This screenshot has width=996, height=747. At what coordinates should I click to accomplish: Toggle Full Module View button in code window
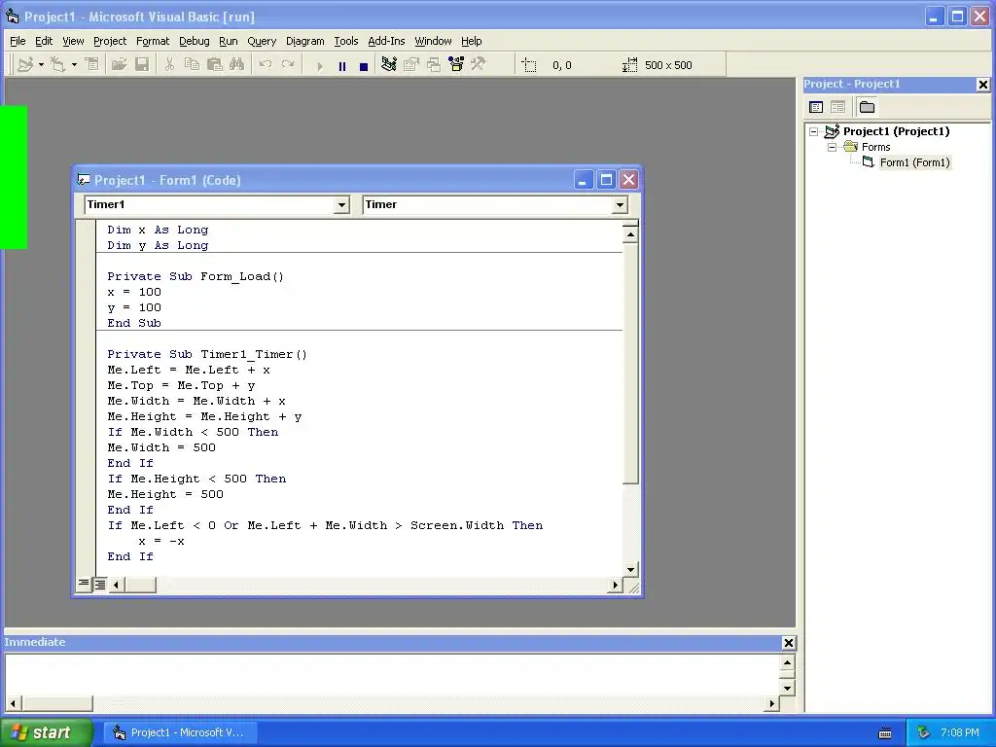(100, 585)
